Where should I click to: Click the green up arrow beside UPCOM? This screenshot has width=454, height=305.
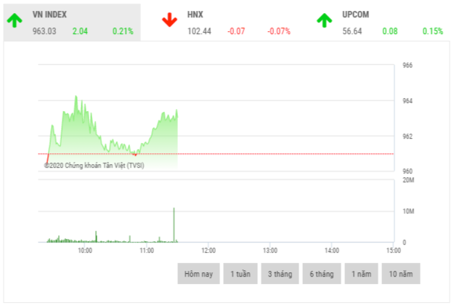click(x=324, y=20)
